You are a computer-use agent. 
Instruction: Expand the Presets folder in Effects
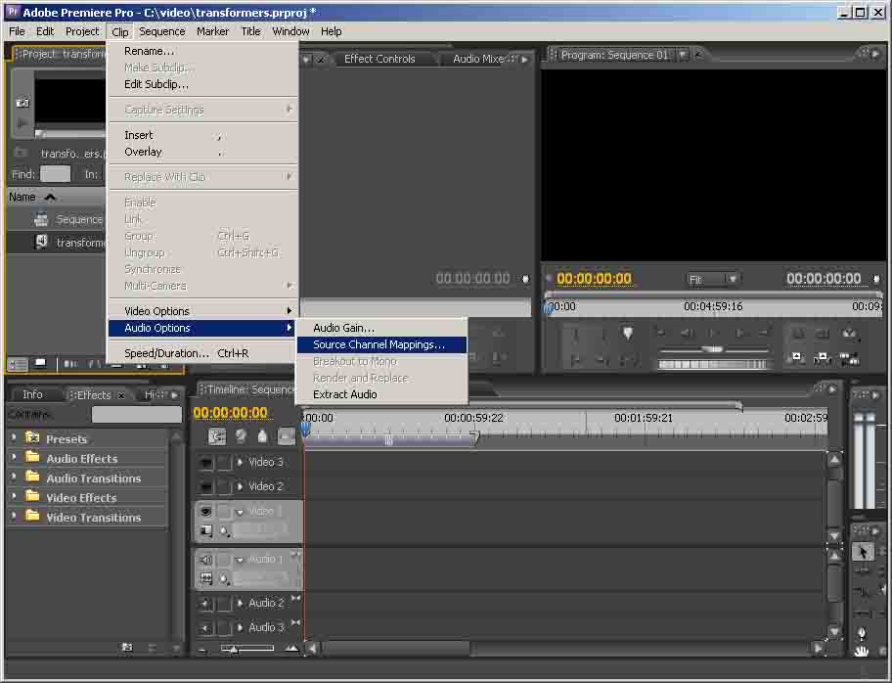click(13, 437)
